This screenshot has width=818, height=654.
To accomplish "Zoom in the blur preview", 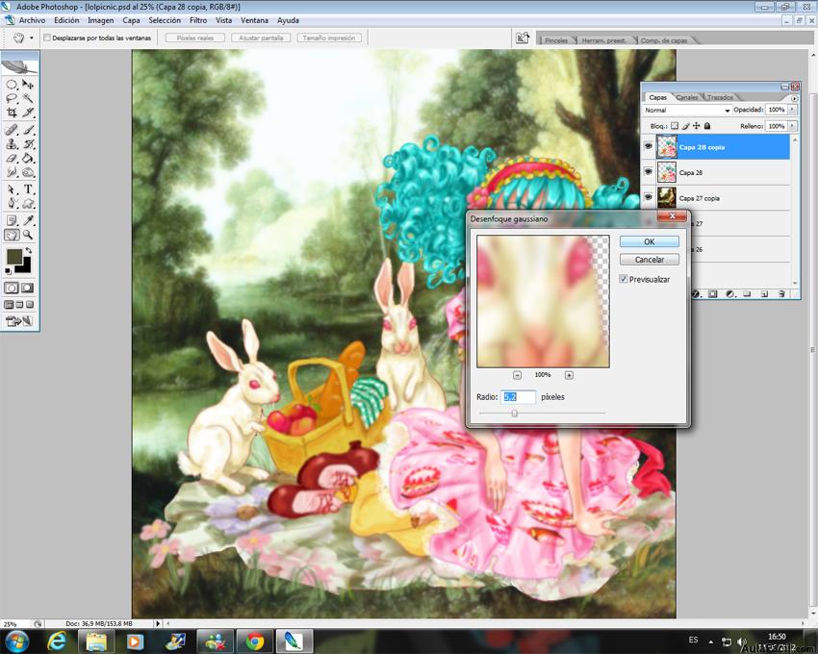I will pyautogui.click(x=569, y=375).
